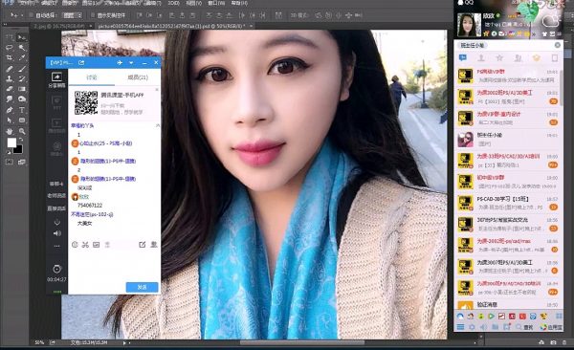This screenshot has height=350, width=574.
Task: Click the pin-on-top icon in classroom title bar
Action: [x=120, y=62]
